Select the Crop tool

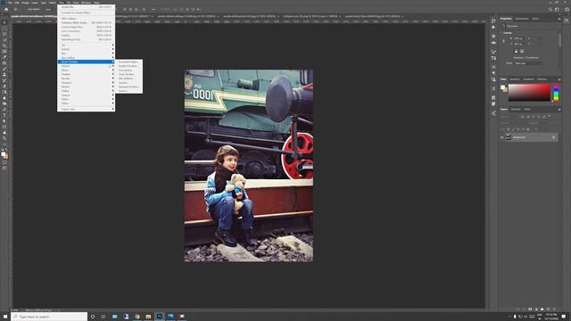[4, 45]
